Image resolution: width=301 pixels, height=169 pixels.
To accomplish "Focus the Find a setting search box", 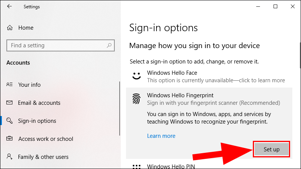I will 56,45.
